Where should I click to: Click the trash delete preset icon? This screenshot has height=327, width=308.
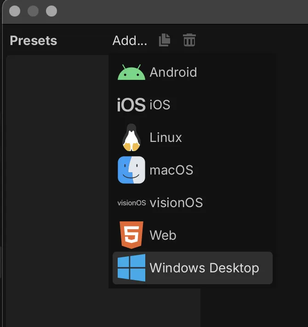(189, 40)
